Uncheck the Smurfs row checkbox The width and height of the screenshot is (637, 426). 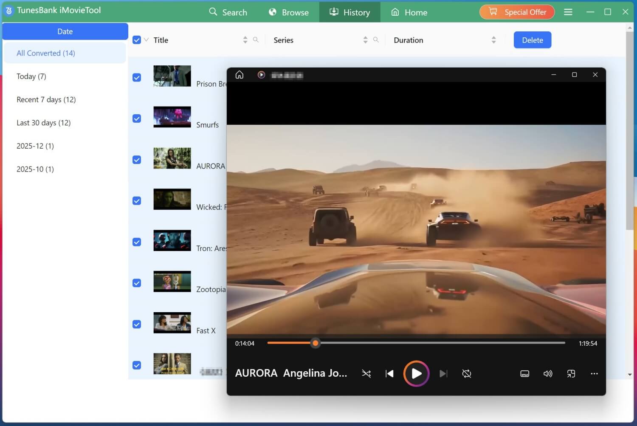(137, 118)
